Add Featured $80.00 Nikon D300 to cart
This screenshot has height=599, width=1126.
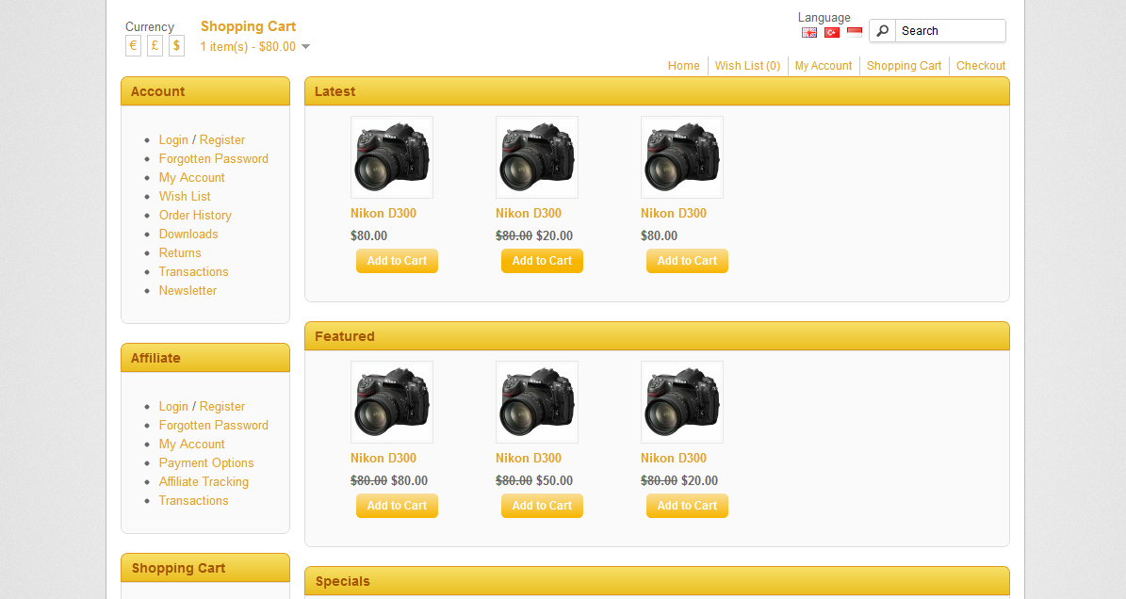coord(397,506)
